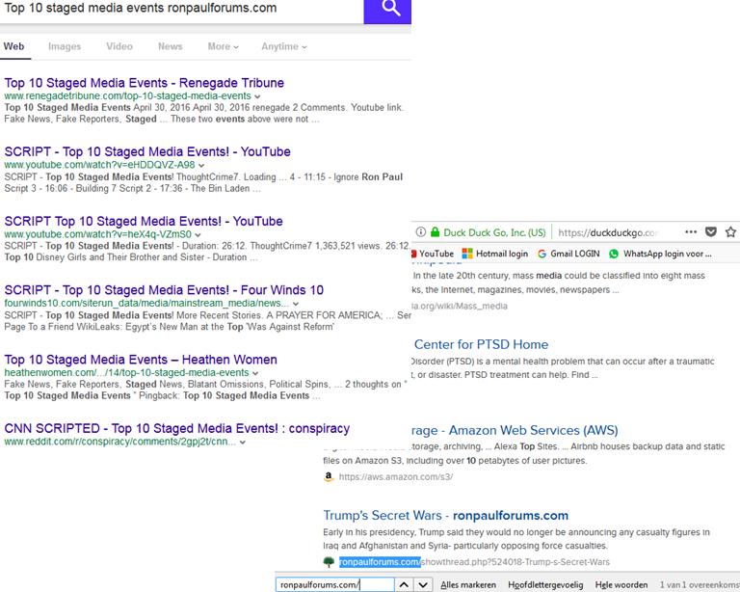Open the Amazon Web Services (AWS) result
The width and height of the screenshot is (740, 592).
coord(515,430)
